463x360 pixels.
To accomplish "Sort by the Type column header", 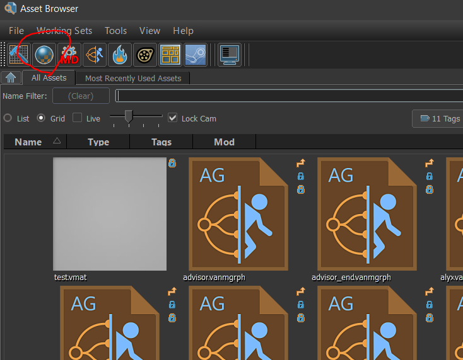I will [98, 142].
